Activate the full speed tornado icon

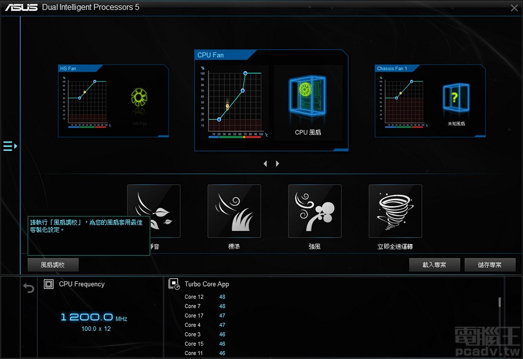pyautogui.click(x=395, y=211)
